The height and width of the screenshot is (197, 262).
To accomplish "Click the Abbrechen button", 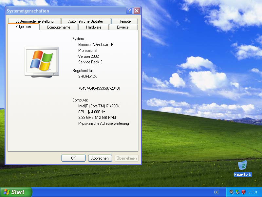I will click(100, 158).
